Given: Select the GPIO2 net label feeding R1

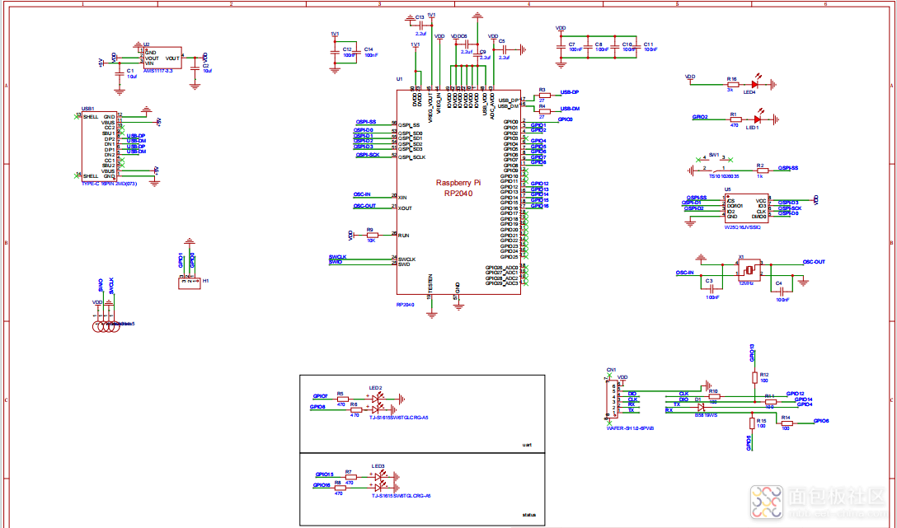Looking at the screenshot, I should (x=700, y=118).
